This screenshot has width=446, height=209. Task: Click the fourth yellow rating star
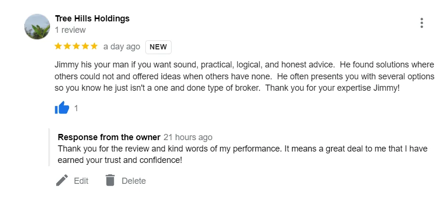click(x=85, y=46)
